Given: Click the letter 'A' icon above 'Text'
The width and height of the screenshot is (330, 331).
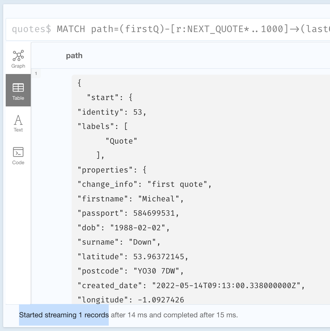Looking at the screenshot, I should pyautogui.click(x=18, y=120).
